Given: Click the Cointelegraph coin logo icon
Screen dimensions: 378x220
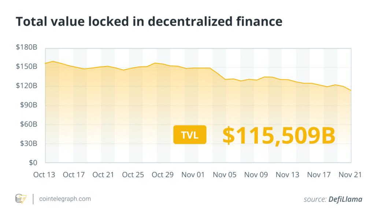Looking at the screenshot, I should (21, 199).
